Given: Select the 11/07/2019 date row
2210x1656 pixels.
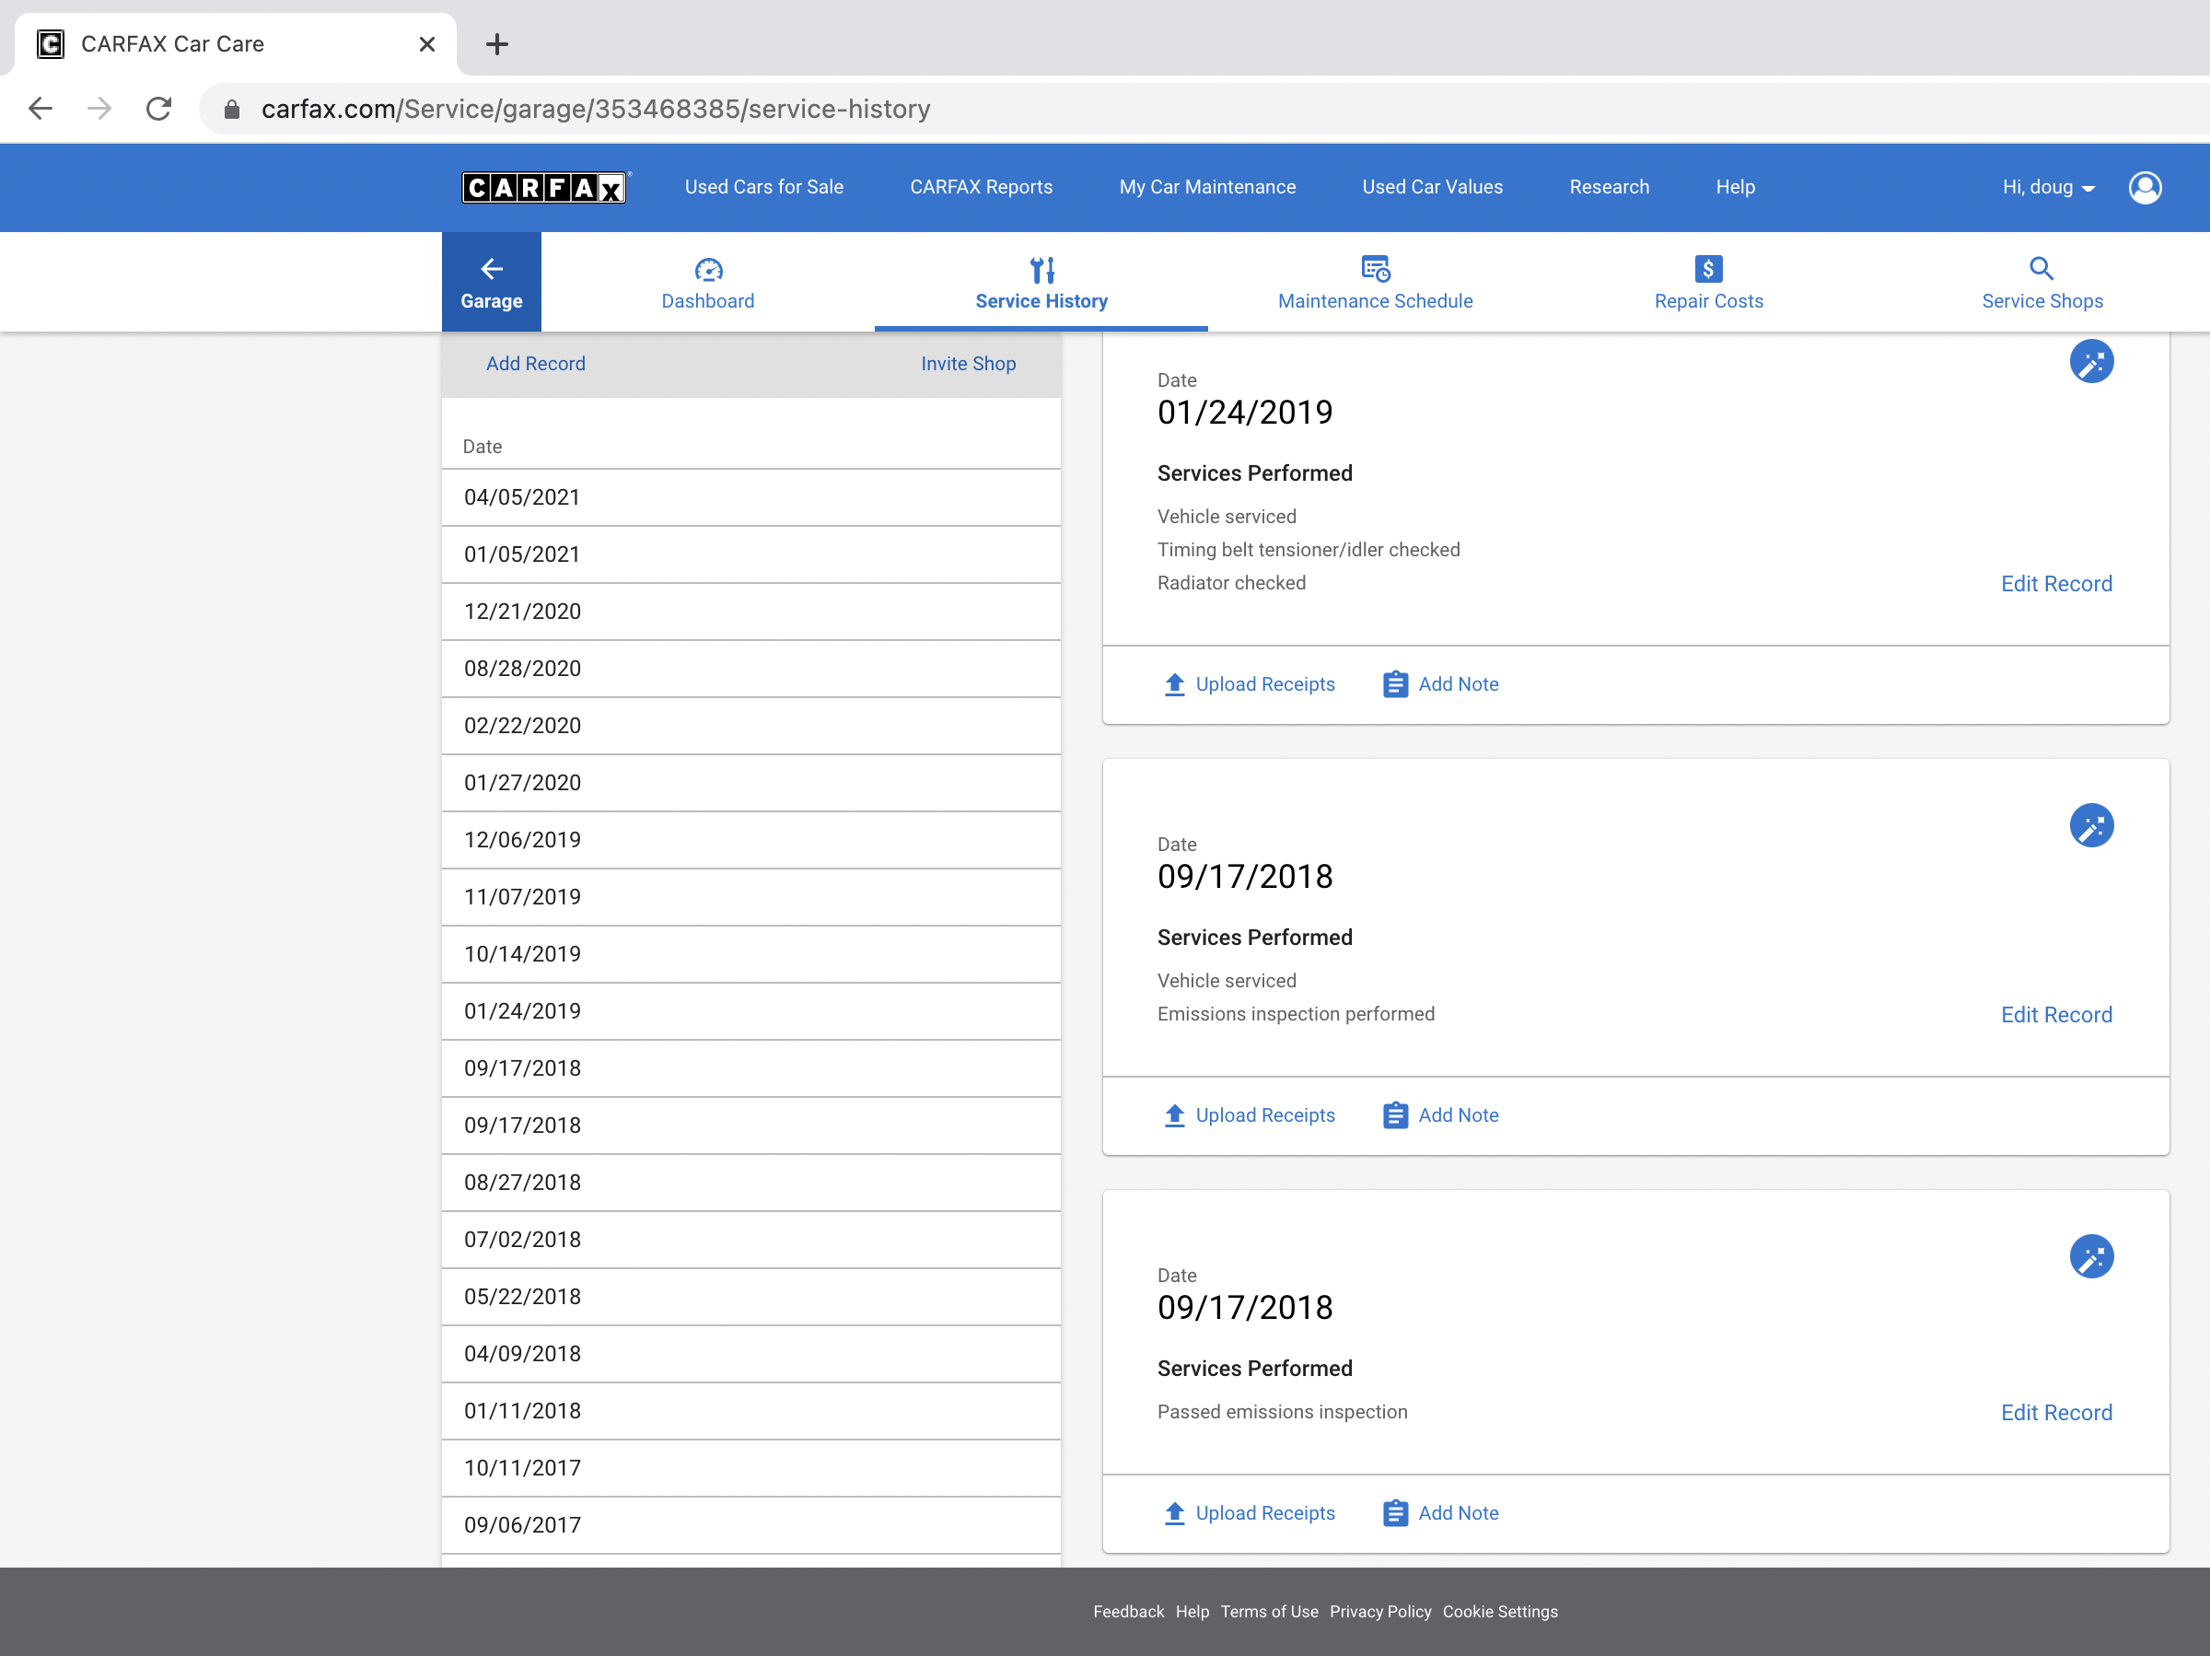Looking at the screenshot, I should point(751,896).
